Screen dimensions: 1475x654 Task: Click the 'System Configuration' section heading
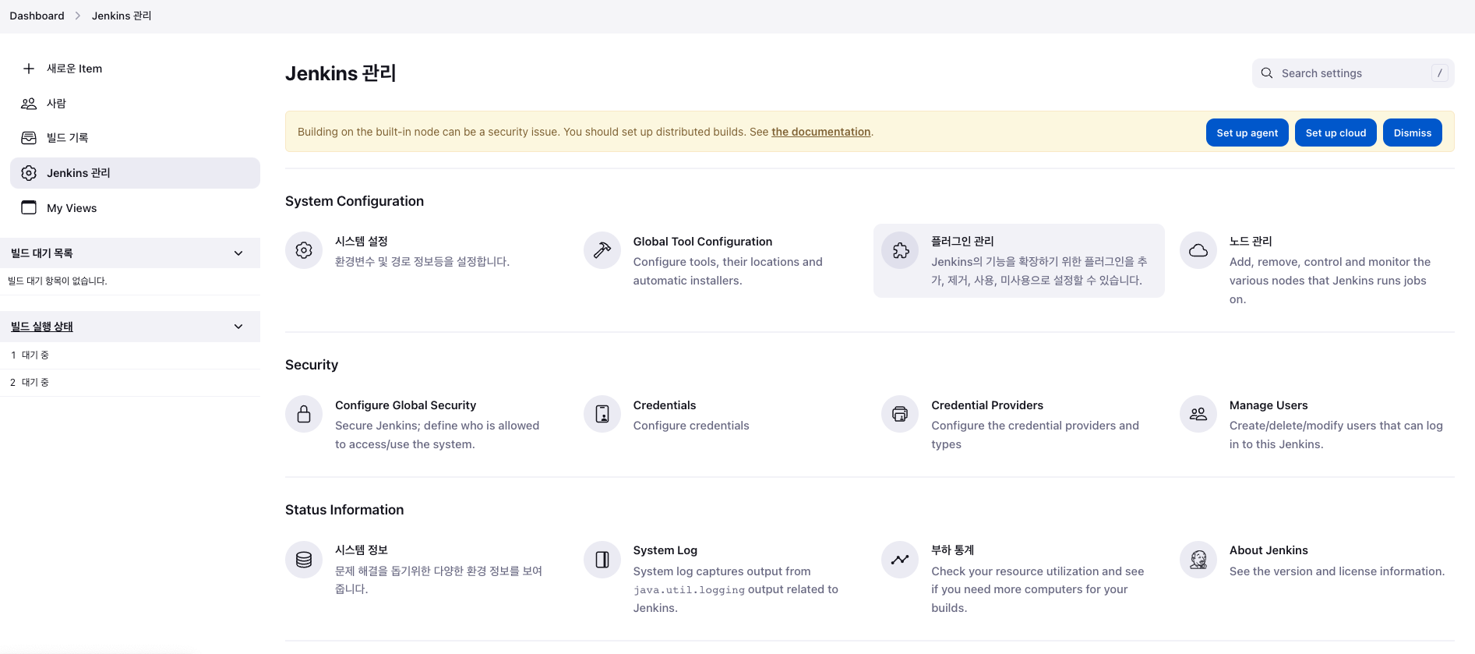355,201
